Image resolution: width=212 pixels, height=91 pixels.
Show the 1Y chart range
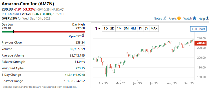click(x=140, y=28)
